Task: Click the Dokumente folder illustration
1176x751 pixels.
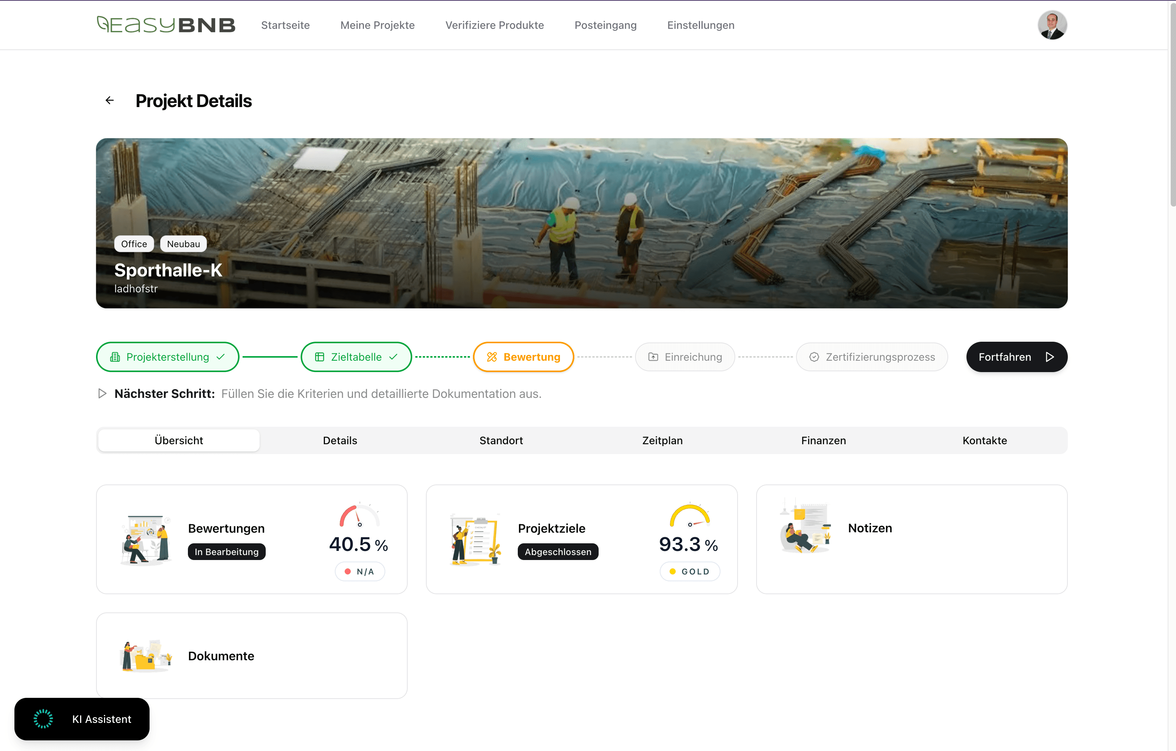Action: pos(145,656)
